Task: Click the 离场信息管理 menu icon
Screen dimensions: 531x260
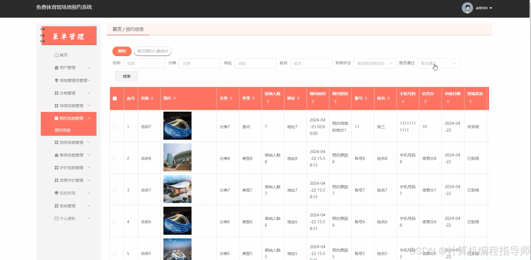Action: coord(57,155)
